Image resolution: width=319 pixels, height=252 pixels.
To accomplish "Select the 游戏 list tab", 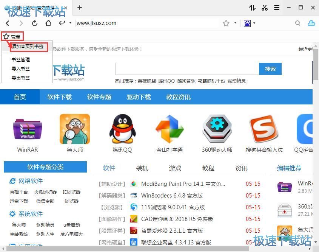I will [x=175, y=168].
